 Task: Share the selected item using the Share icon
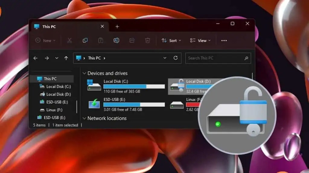click(132, 40)
